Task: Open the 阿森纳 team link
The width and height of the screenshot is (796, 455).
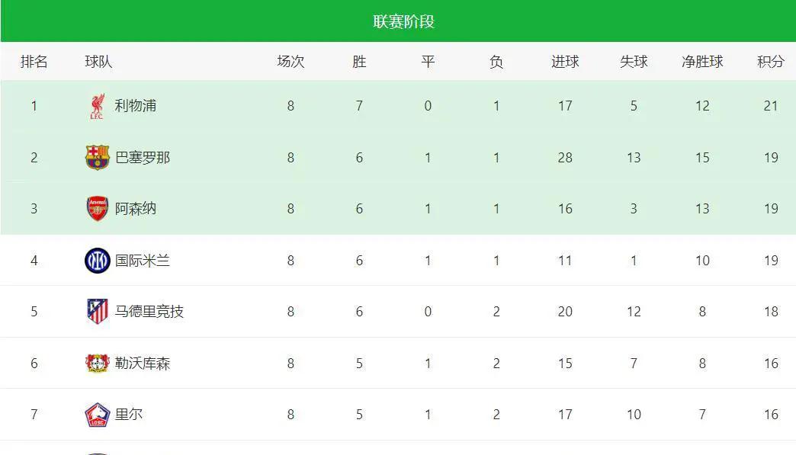Action: 136,209
